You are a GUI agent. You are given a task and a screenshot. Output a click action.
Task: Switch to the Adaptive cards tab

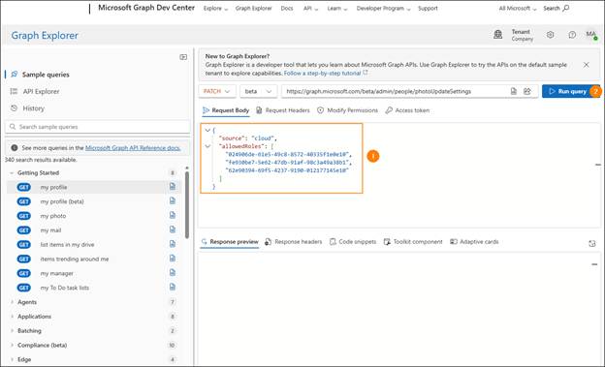pos(474,242)
